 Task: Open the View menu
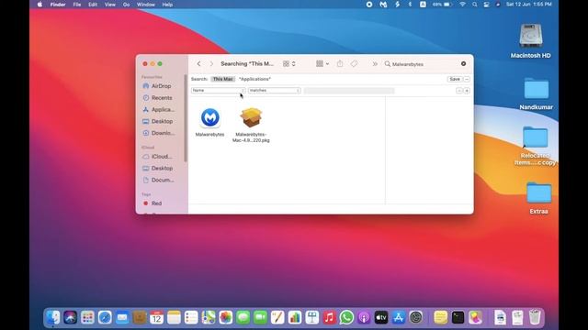coord(110,5)
